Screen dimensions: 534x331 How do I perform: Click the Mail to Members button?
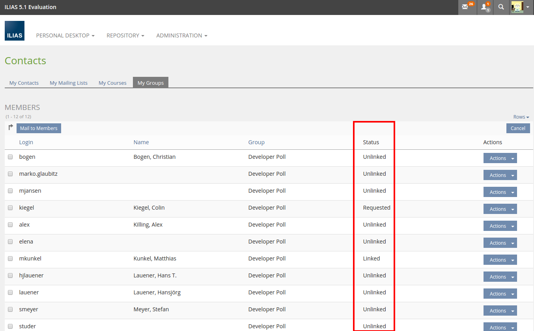pyautogui.click(x=39, y=128)
